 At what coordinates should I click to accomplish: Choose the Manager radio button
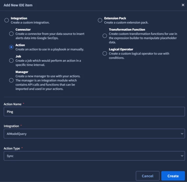pos(11,80)
